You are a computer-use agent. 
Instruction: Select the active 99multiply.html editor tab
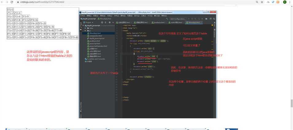tap(194, 22)
